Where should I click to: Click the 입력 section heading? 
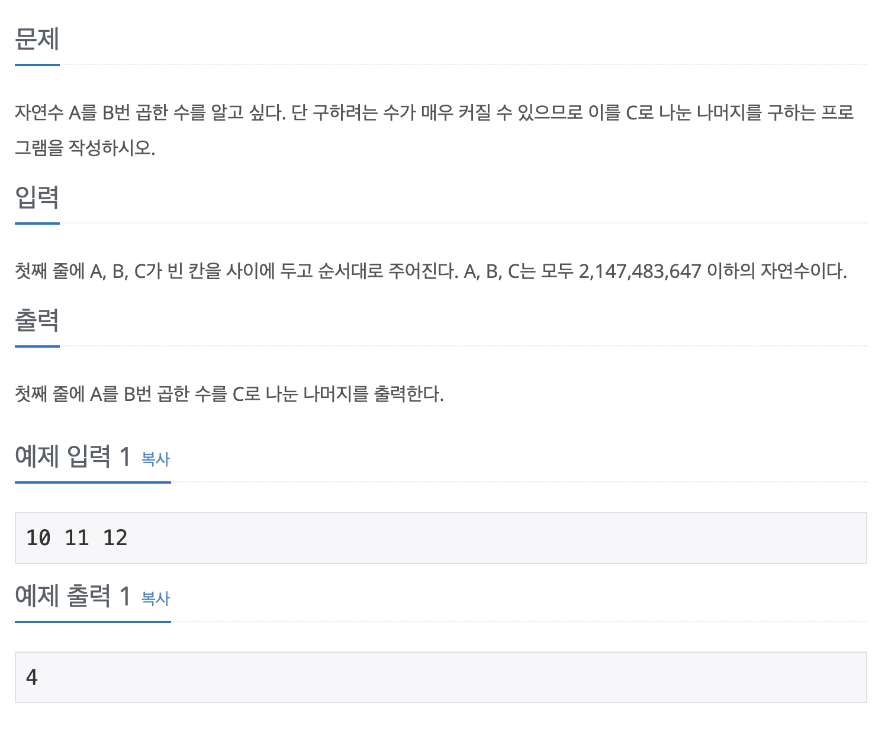point(37,197)
